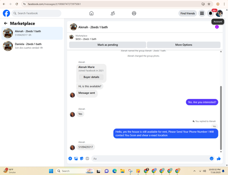Open the Windows Start button

tap(51, 171)
